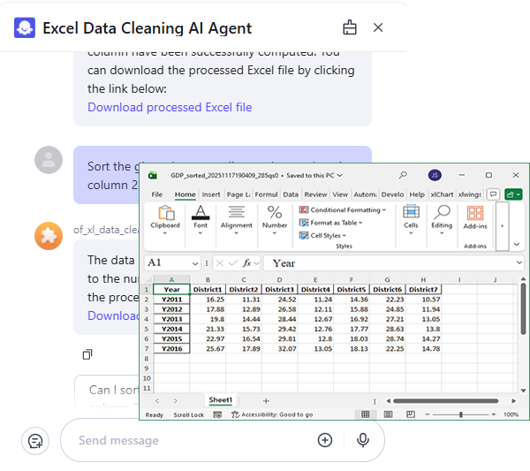Open Cell Styles menu
Screen dimensions: 530x471
[322, 236]
